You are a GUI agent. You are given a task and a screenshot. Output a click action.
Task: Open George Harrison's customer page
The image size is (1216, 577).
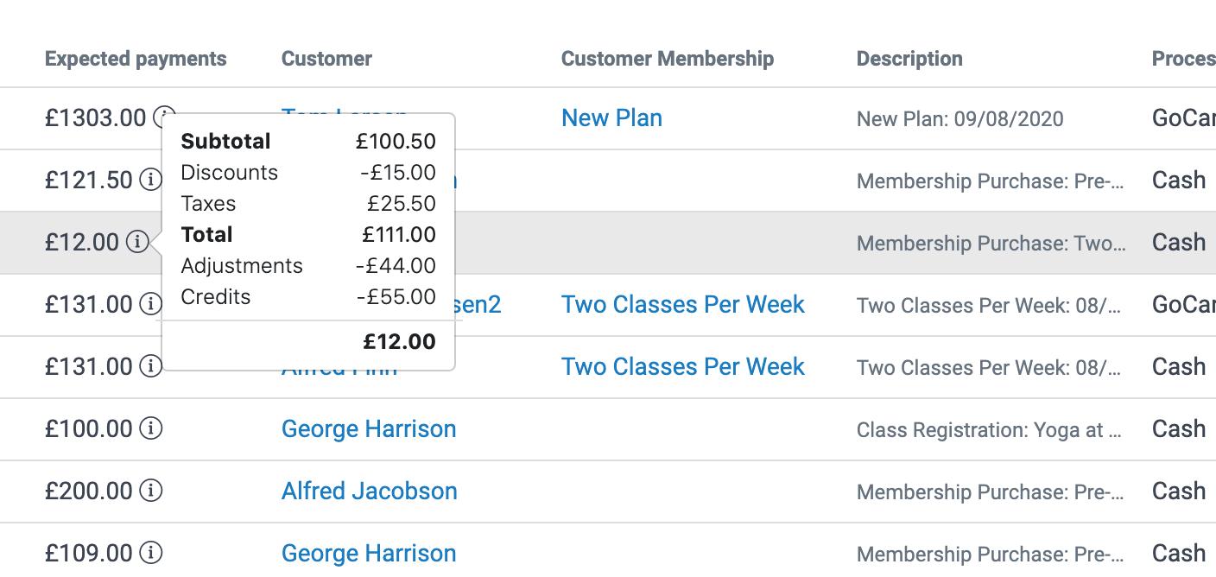coord(369,428)
